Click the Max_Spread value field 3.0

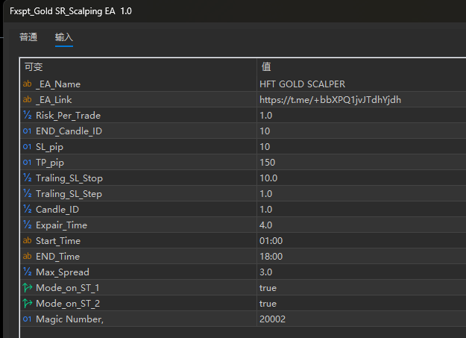265,272
